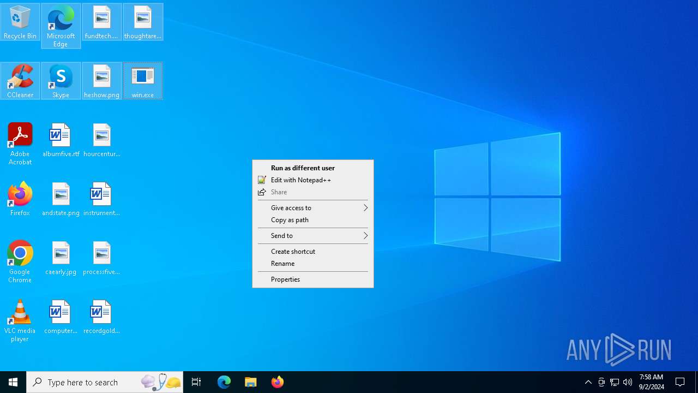Open Properties from the context menu
698x393 pixels.
point(313,279)
